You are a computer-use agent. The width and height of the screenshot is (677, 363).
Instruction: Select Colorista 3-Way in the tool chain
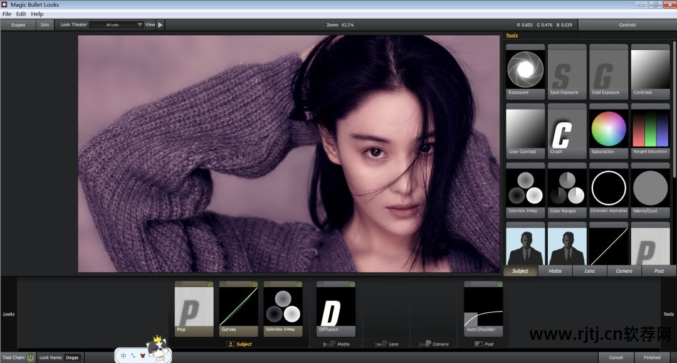coord(283,309)
